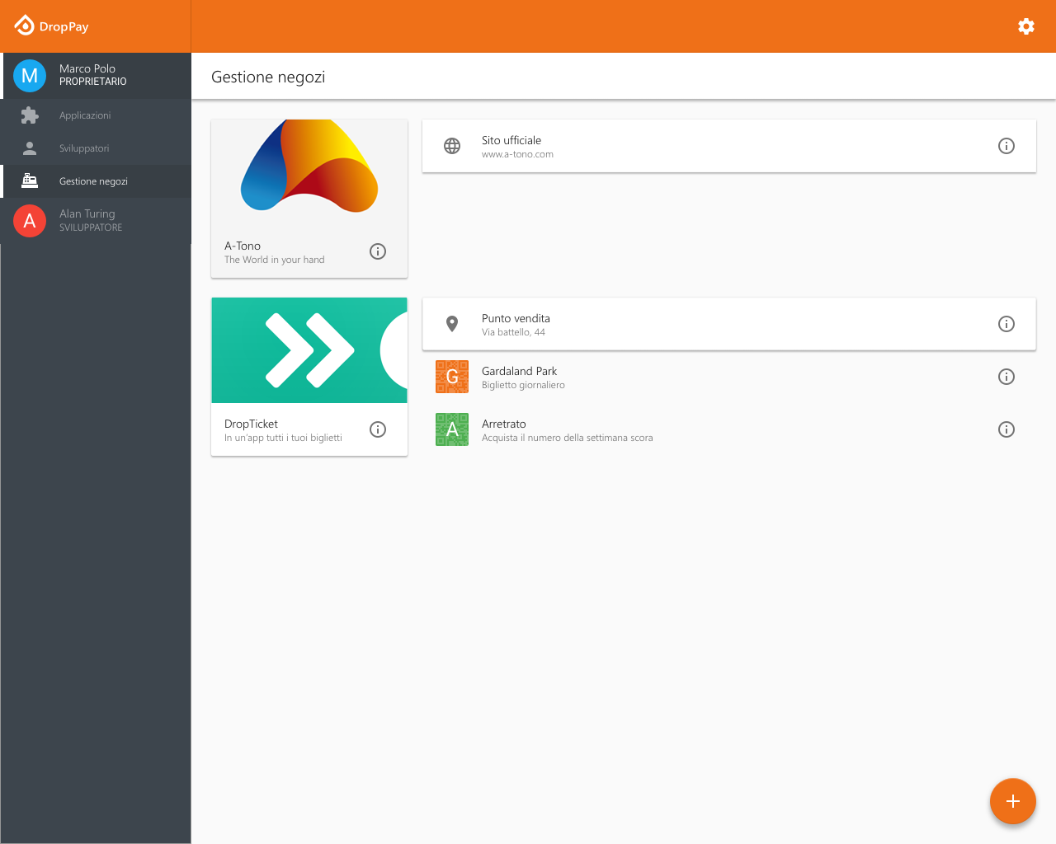Click In un'app tutti i tuoi biglietti
This screenshot has height=844, width=1056.
pos(283,438)
